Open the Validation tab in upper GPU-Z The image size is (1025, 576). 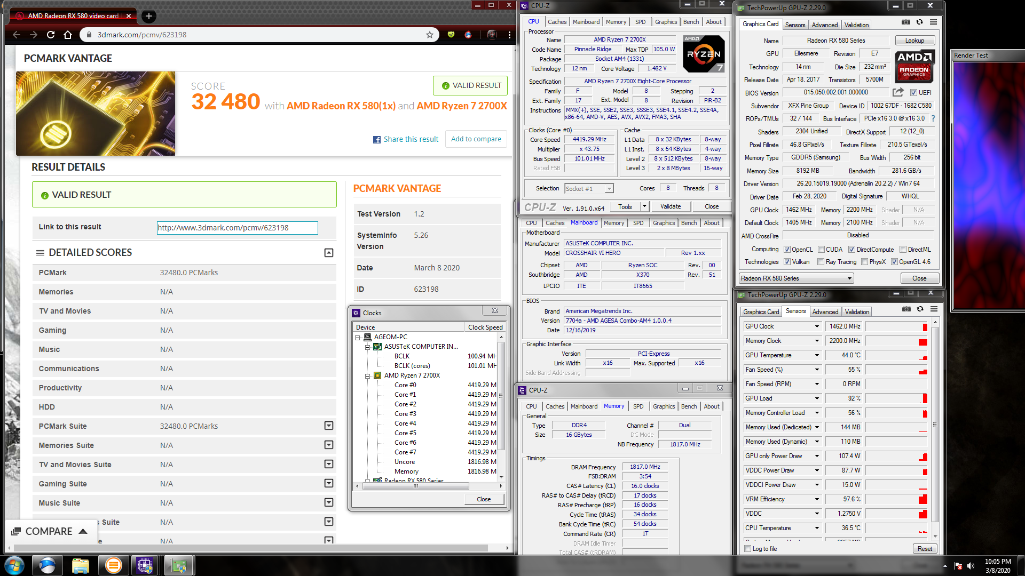click(x=856, y=25)
